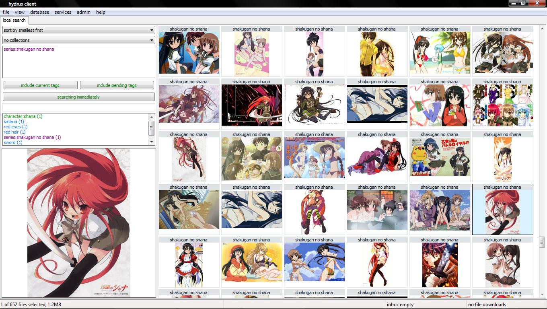Image resolution: width=547 pixels, height=309 pixels.
Task: Select the hot spring bath thumbnail
Action: point(377,209)
